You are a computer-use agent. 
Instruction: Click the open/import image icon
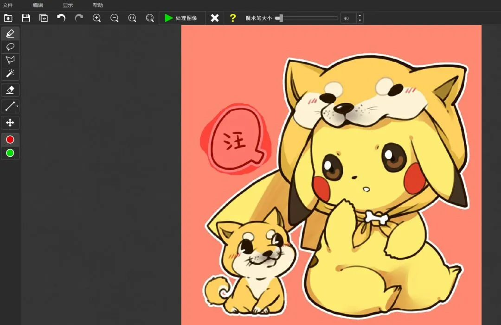[8, 18]
